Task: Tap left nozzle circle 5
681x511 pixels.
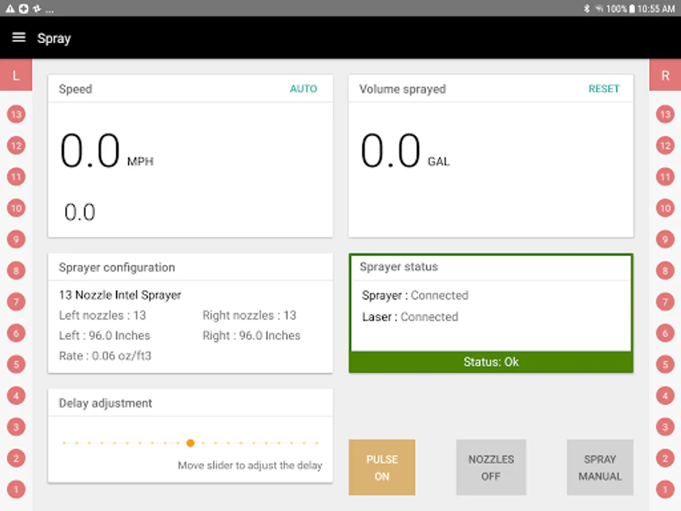Action: pyautogui.click(x=16, y=365)
